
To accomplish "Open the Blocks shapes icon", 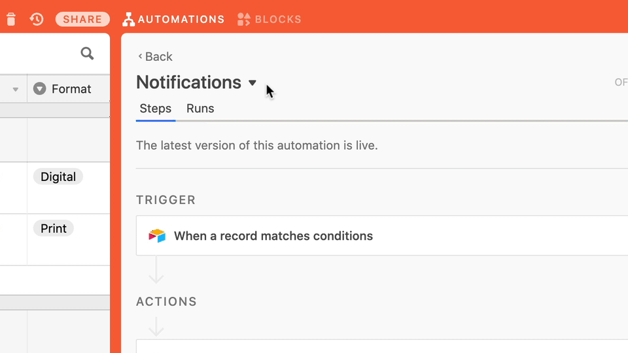I will [244, 19].
